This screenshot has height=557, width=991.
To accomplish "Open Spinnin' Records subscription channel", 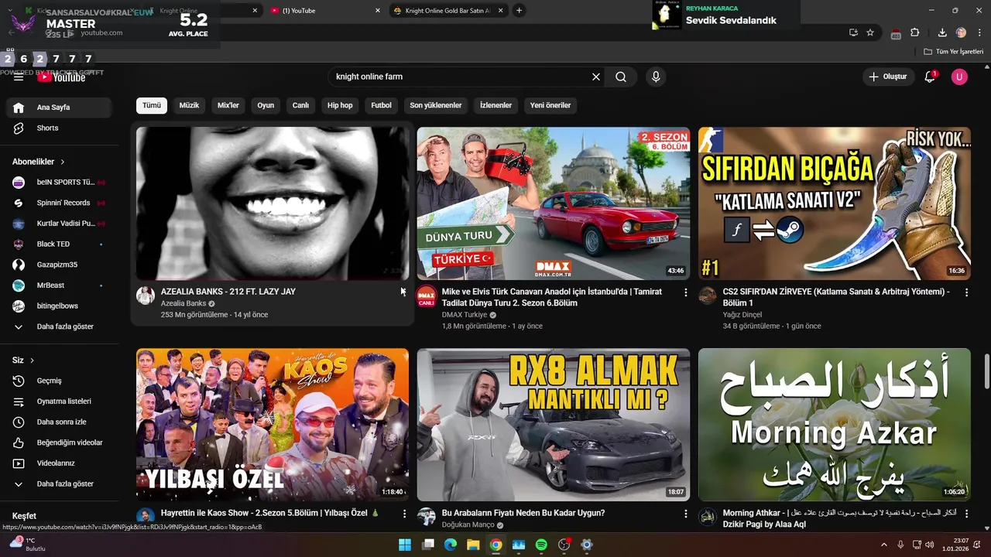I will [x=59, y=203].
